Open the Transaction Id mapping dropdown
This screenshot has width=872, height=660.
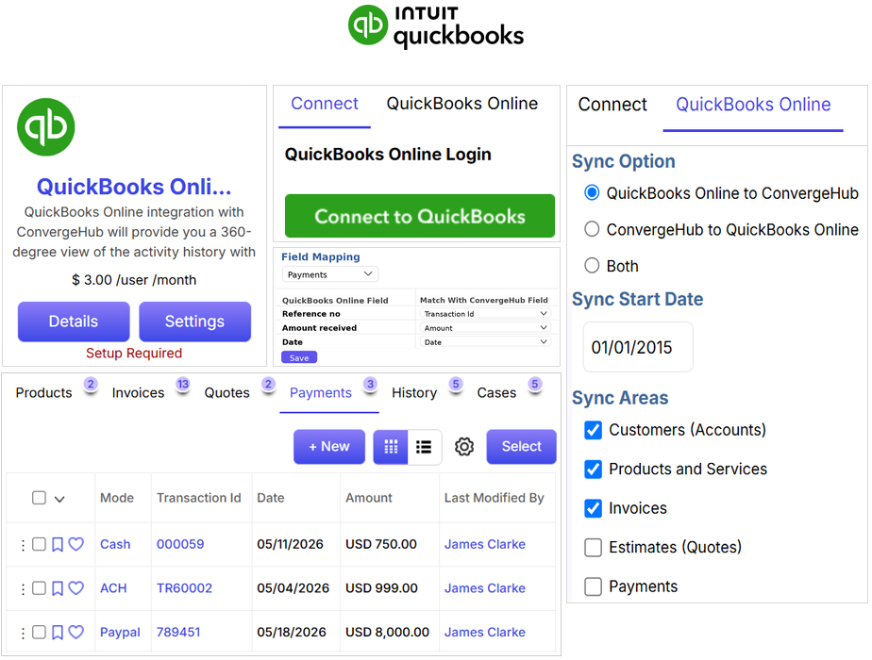(x=485, y=314)
